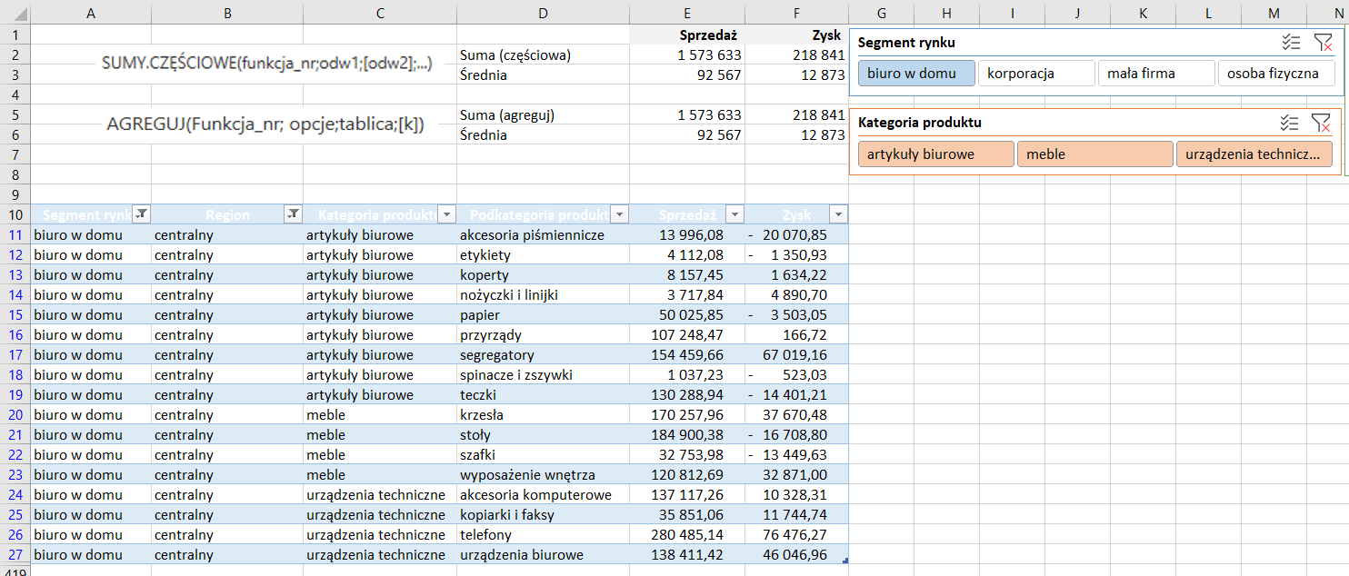Select row 17 header
The image size is (1349, 576).
15,355
